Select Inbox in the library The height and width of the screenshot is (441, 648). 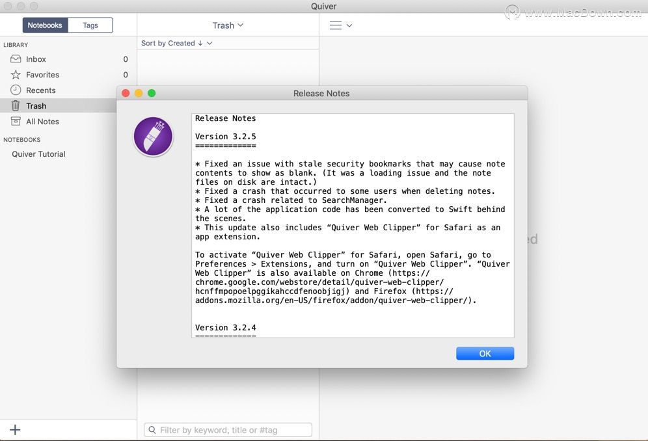click(x=68, y=59)
